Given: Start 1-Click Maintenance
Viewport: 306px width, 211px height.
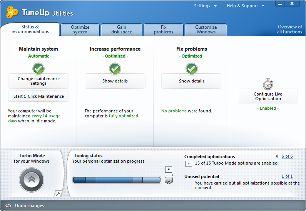Looking at the screenshot, I should tap(38, 96).
